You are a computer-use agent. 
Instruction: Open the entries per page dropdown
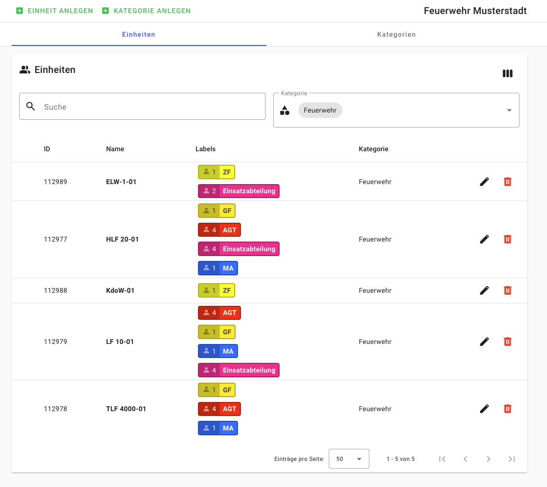pyautogui.click(x=349, y=459)
